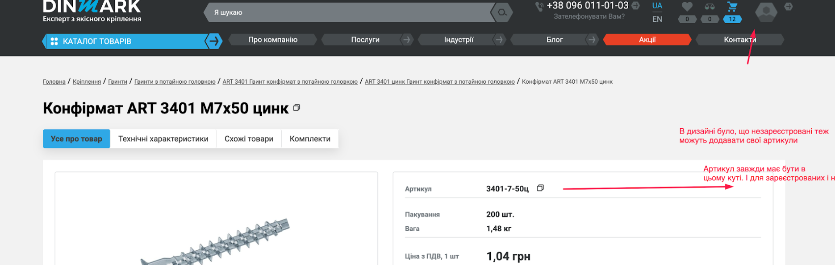Click phone number +38 096 011-01-03
The image size is (835, 265).
(588, 6)
